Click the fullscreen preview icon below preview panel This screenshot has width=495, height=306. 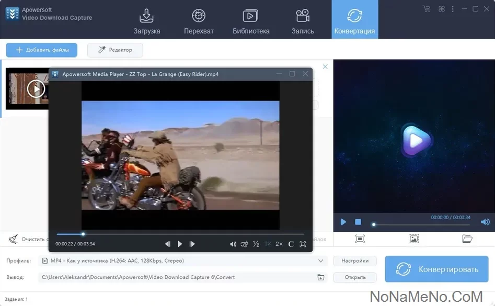pyautogui.click(x=360, y=239)
